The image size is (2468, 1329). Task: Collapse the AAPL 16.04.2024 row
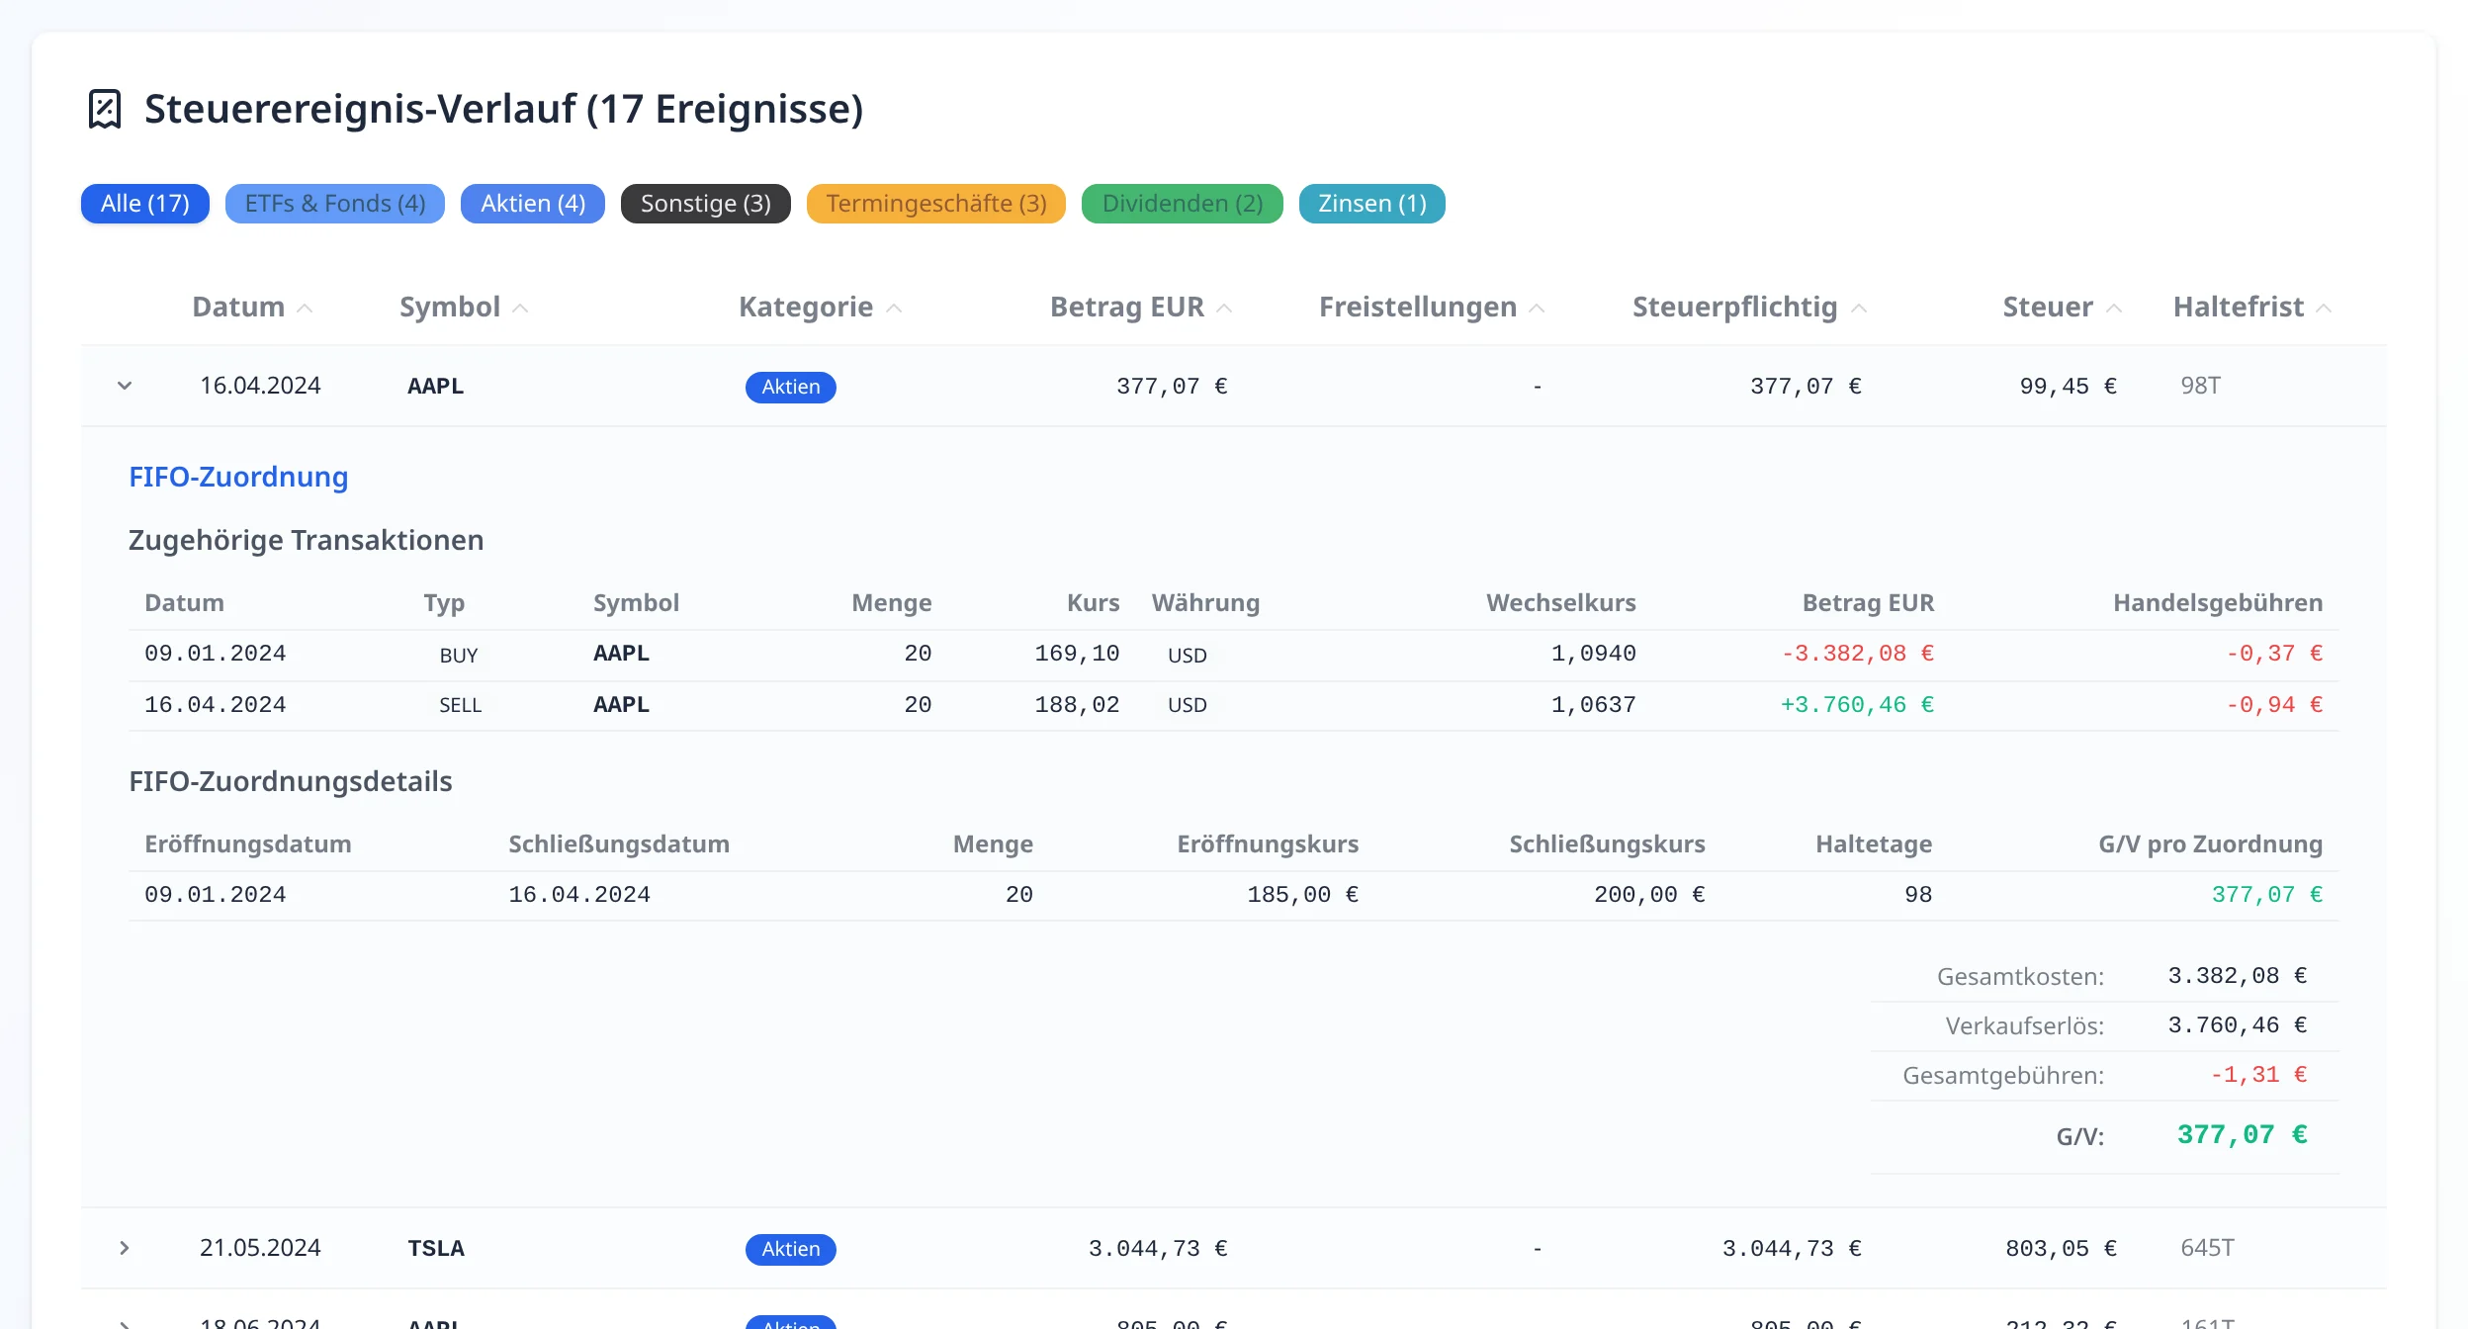click(x=125, y=386)
